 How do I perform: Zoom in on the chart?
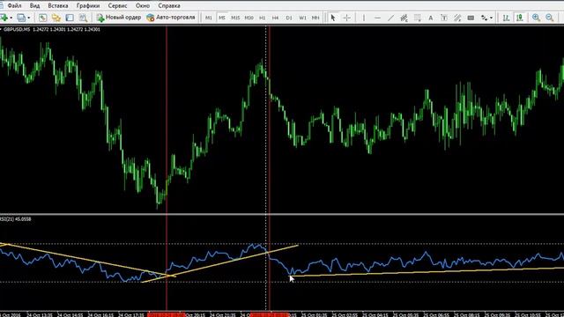pyautogui.click(x=536, y=18)
